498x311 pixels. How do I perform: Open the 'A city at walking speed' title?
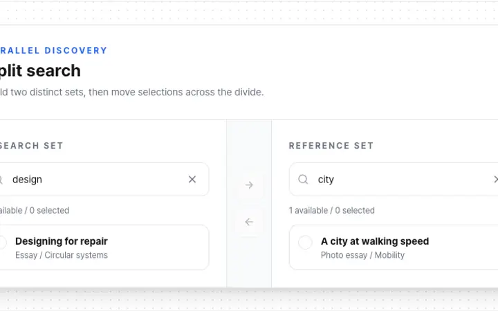click(x=375, y=241)
